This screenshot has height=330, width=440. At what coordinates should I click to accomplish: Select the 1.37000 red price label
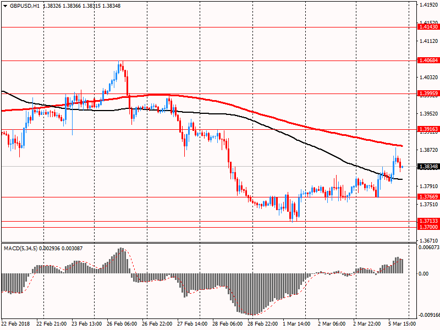(x=428, y=227)
